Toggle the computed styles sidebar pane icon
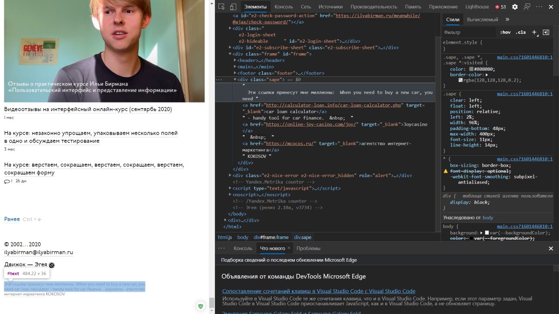559x314 pixels. pyautogui.click(x=546, y=32)
